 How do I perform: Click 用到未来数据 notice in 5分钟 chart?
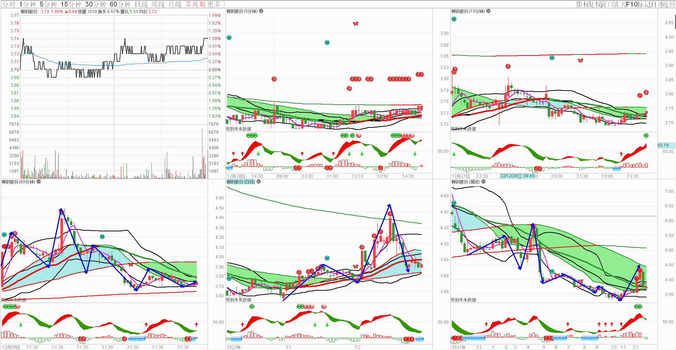[x=239, y=129]
